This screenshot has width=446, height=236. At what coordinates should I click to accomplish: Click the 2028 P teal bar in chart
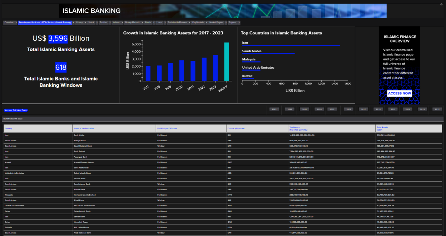(x=227, y=62)
